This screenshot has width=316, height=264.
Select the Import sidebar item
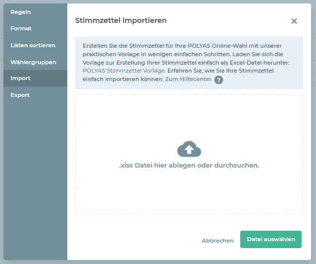(20, 78)
